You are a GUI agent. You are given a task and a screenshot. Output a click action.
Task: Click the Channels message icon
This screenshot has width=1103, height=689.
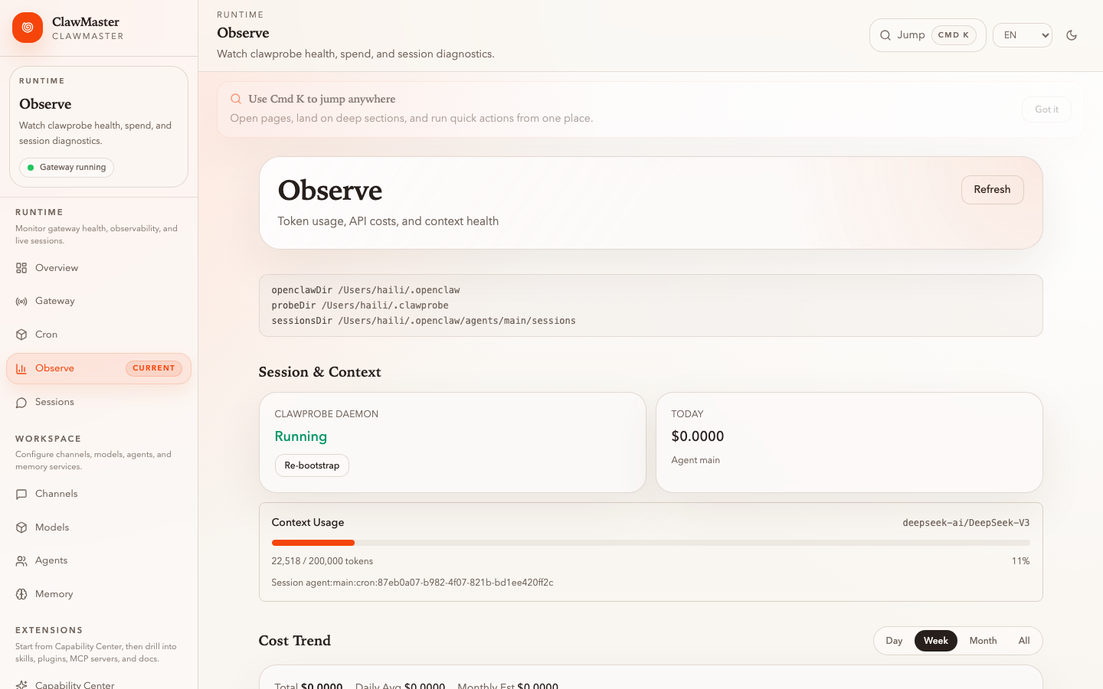point(21,494)
